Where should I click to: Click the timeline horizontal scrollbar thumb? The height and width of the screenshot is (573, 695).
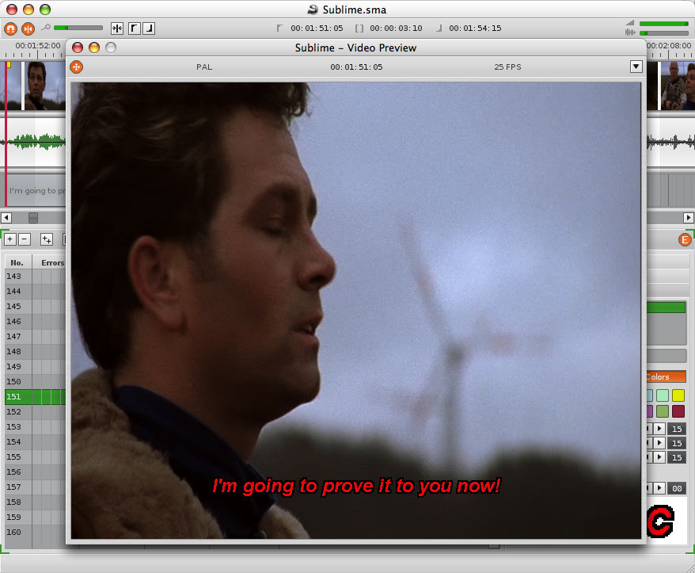click(x=32, y=217)
